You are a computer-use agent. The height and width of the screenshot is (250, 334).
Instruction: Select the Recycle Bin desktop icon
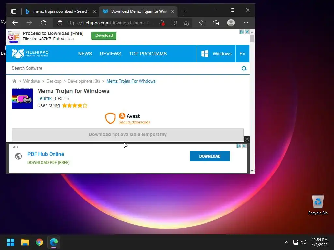(x=318, y=205)
